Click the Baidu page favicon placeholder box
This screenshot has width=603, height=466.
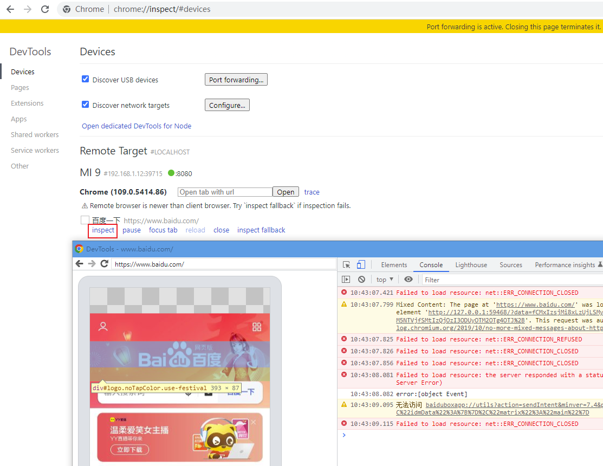[85, 220]
